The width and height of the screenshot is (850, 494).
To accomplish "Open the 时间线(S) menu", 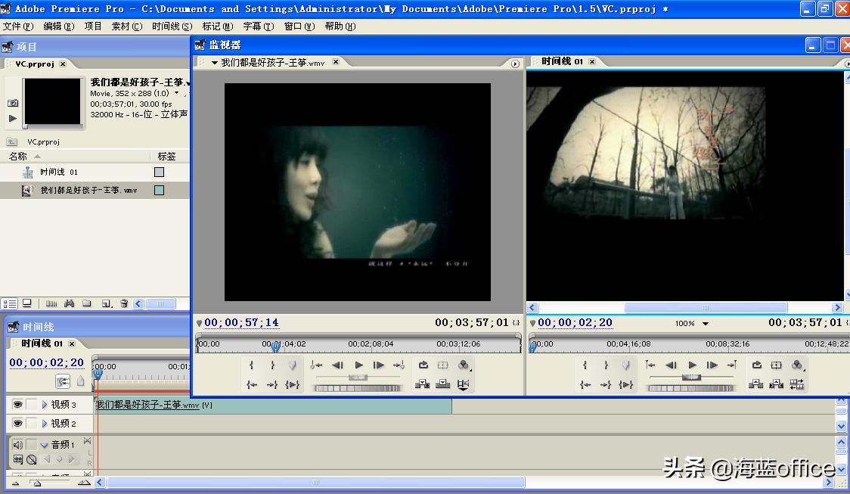I will coord(172,26).
